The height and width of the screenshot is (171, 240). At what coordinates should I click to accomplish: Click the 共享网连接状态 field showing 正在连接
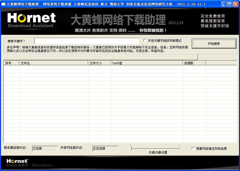[105, 148]
